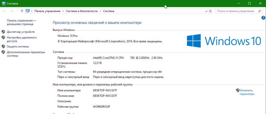Click shield icon beside Диспетчер устройств
Screen dimensions: 266x114
click(3, 32)
